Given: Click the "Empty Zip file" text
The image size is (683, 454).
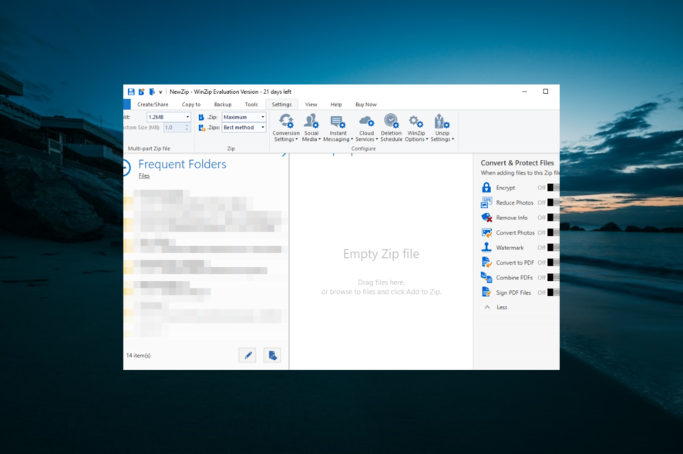Looking at the screenshot, I should 381,253.
